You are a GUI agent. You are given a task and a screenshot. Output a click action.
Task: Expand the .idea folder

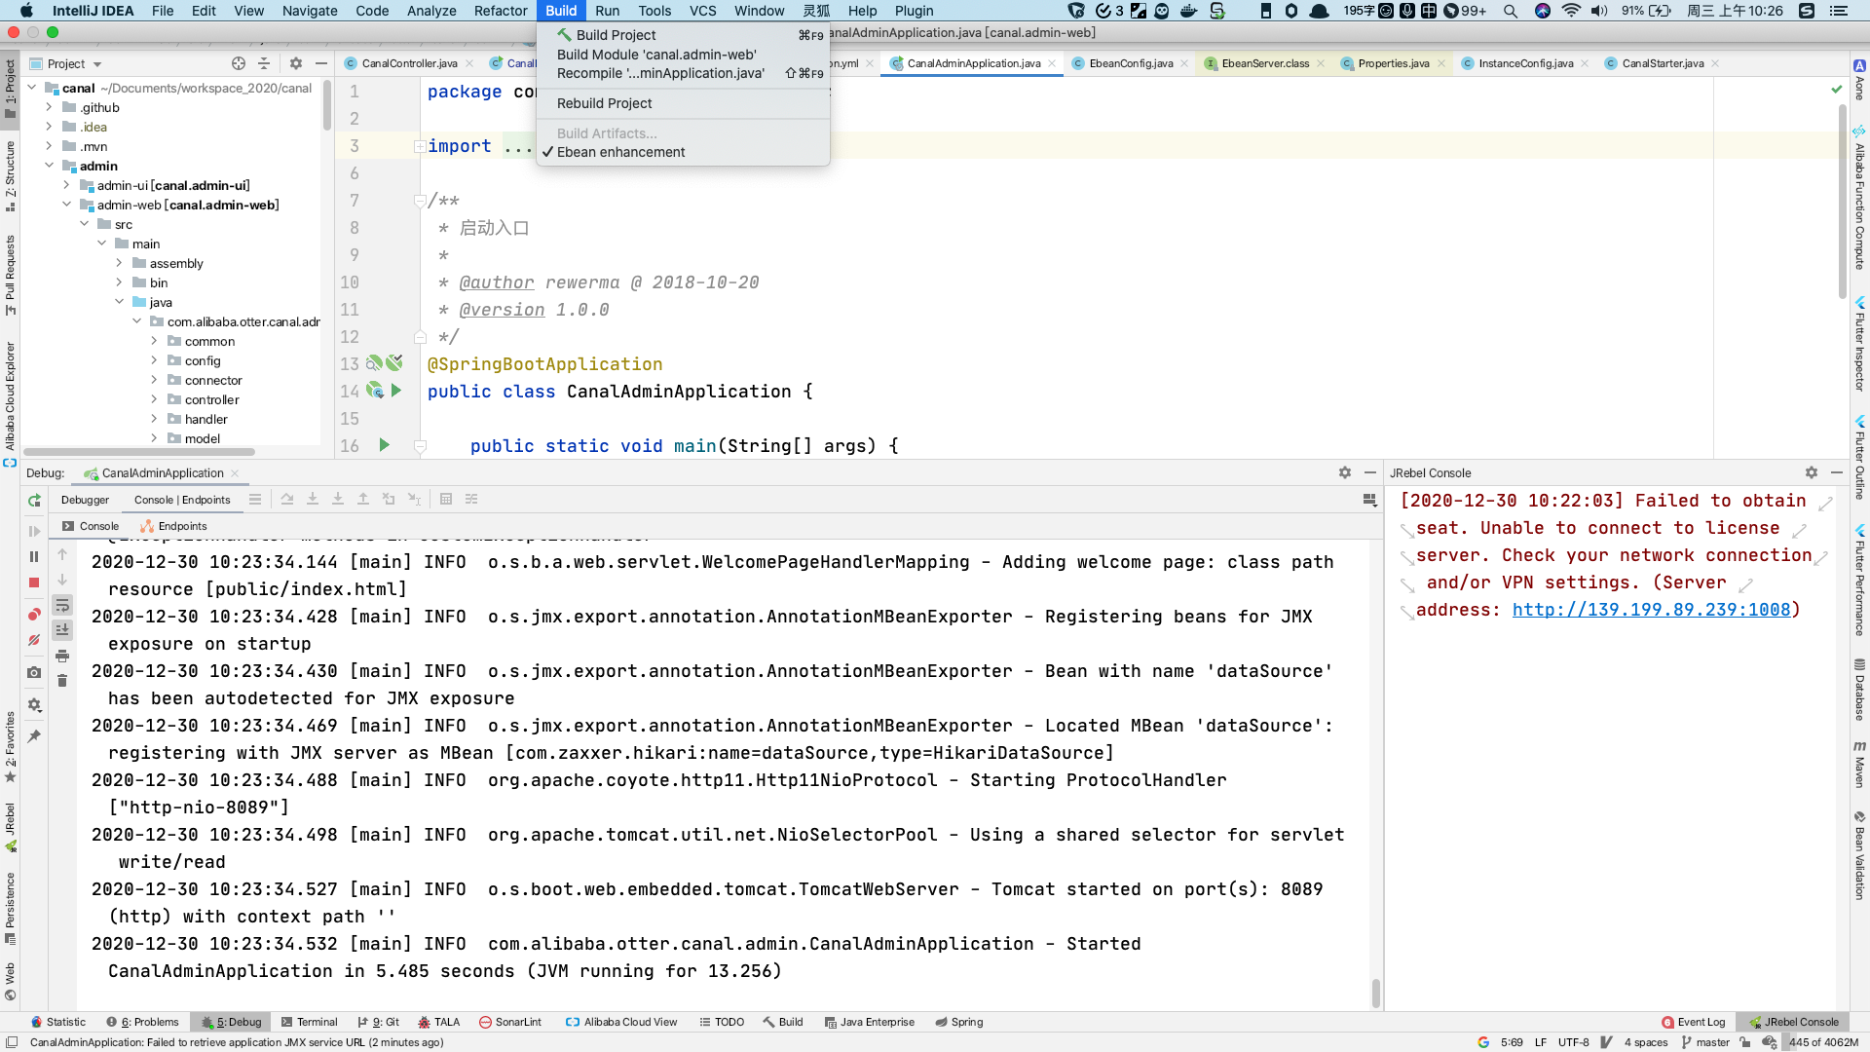click(x=49, y=127)
